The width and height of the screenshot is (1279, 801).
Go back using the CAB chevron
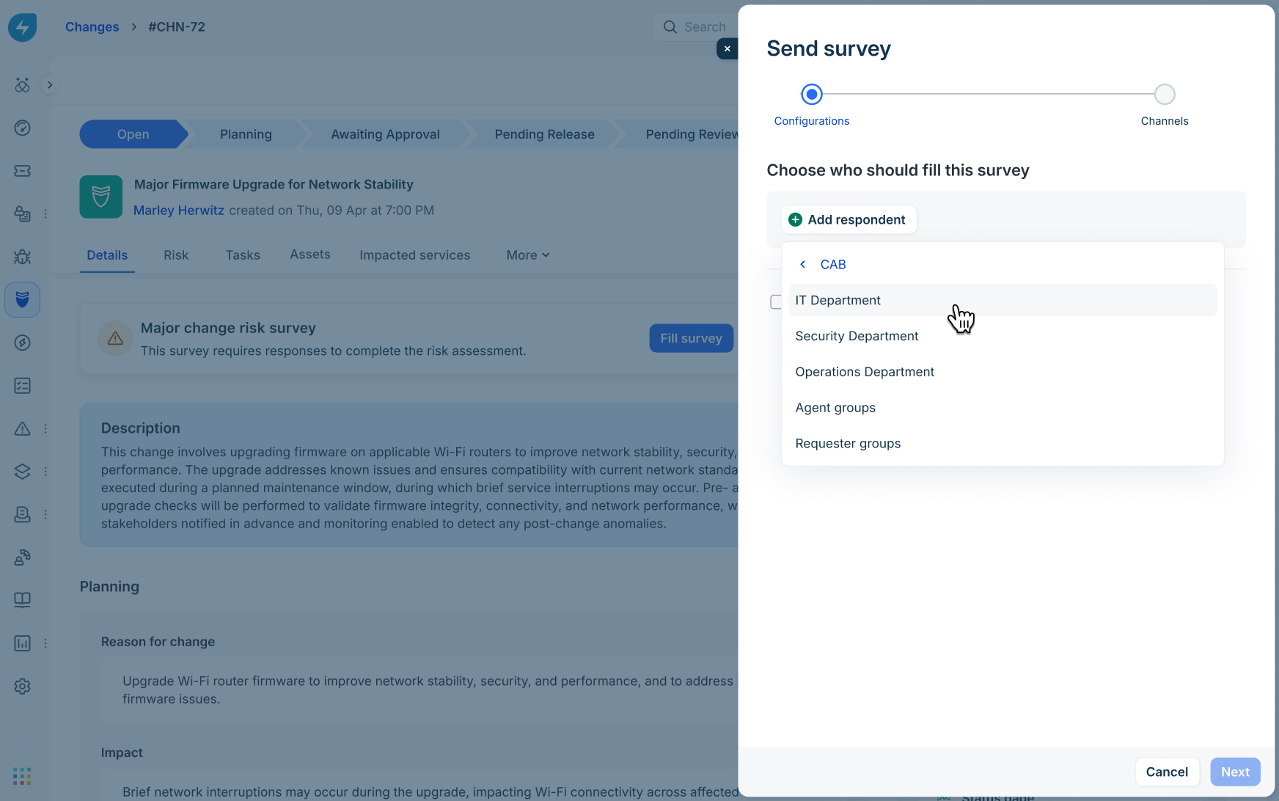click(803, 264)
